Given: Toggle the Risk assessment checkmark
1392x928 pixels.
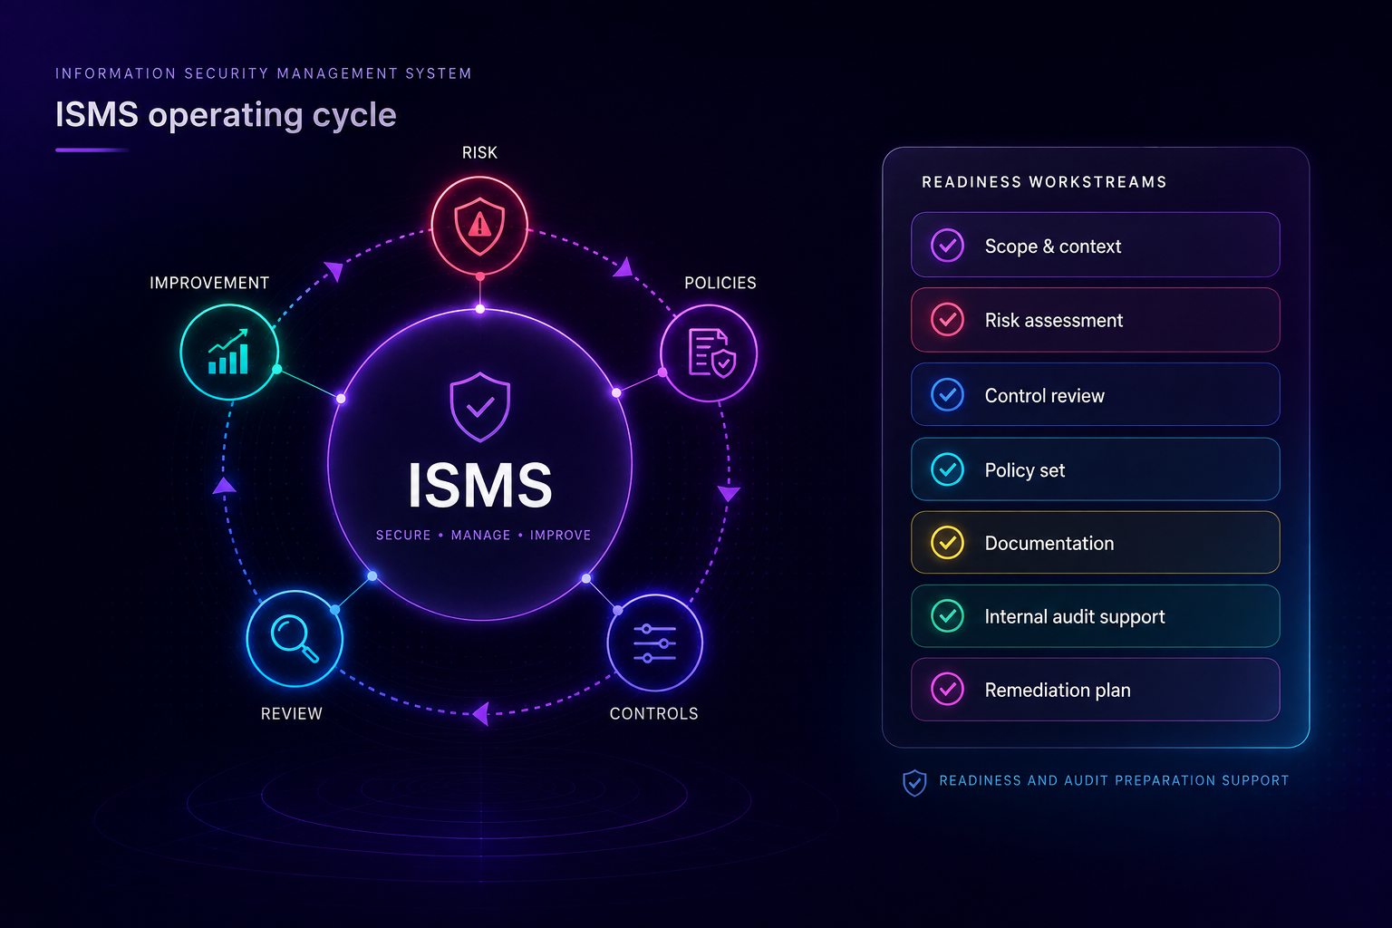Looking at the screenshot, I should (947, 320).
